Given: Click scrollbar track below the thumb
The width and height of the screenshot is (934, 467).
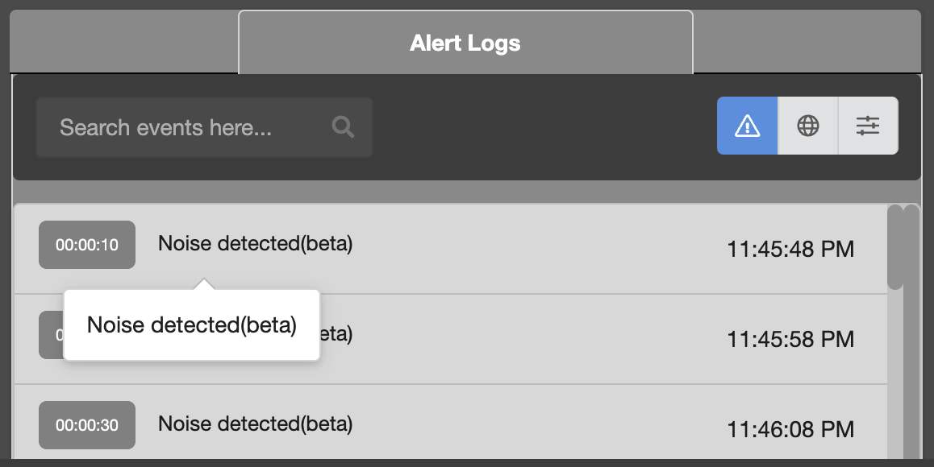Looking at the screenshot, I should (894, 370).
